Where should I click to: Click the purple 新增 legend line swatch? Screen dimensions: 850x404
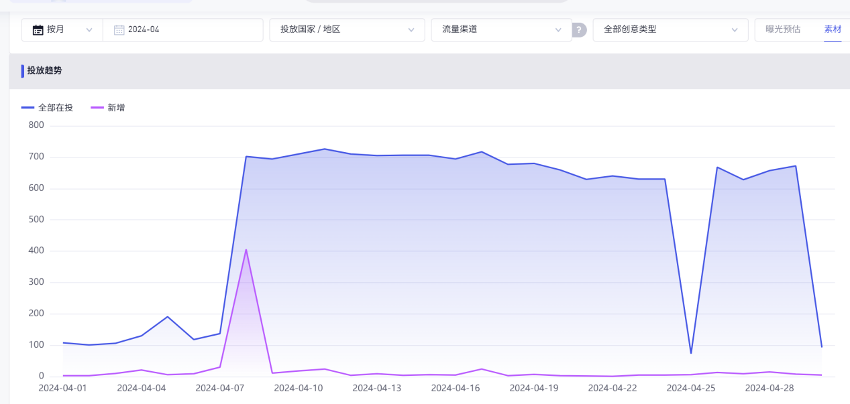point(97,107)
